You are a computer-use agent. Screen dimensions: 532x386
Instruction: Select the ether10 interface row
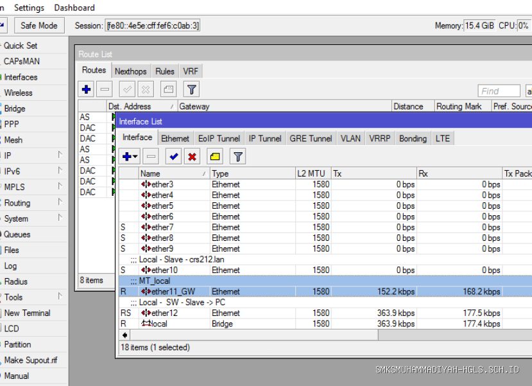[325, 270]
